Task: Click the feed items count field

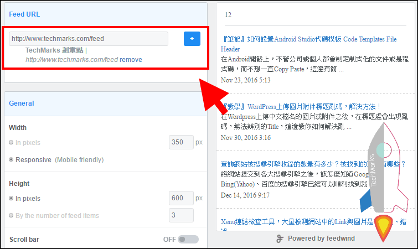Action: [x=181, y=215]
